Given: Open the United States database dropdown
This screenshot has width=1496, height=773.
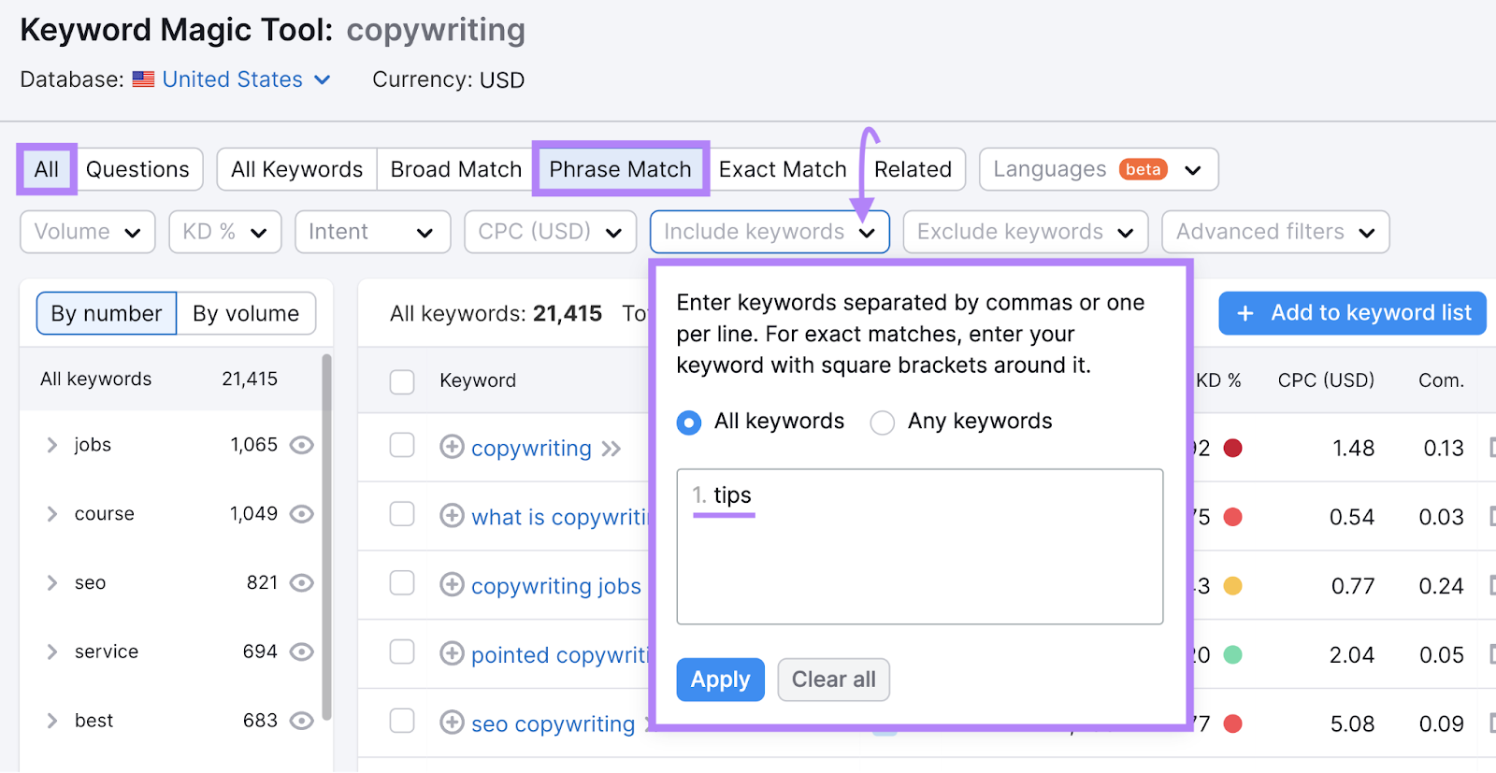Looking at the screenshot, I should coord(246,79).
